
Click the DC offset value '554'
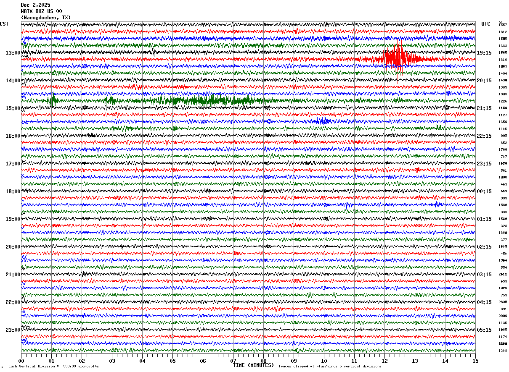point(504,267)
